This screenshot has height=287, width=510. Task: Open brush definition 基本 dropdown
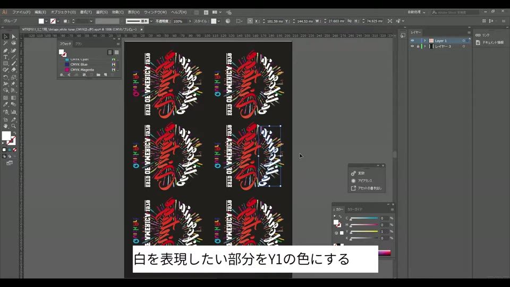151,21
